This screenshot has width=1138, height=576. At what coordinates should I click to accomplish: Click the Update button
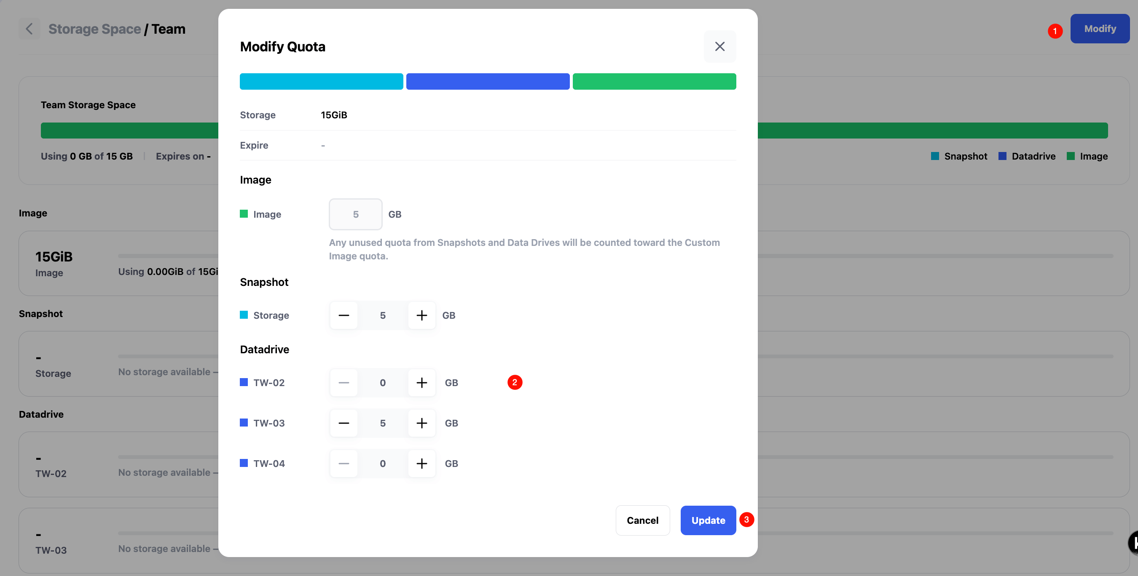click(708, 520)
